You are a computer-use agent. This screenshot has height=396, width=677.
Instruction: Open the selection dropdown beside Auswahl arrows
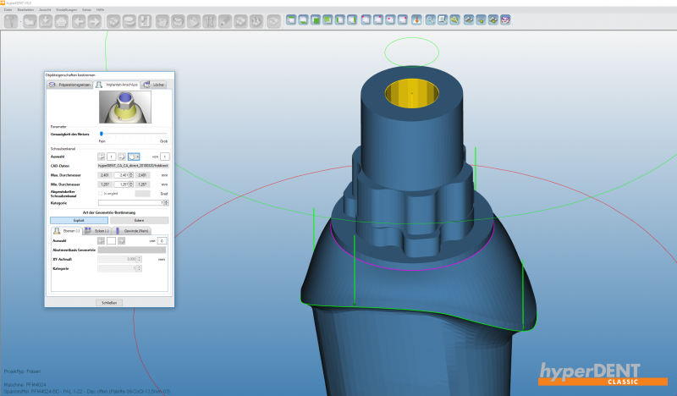pyautogui.click(x=134, y=157)
